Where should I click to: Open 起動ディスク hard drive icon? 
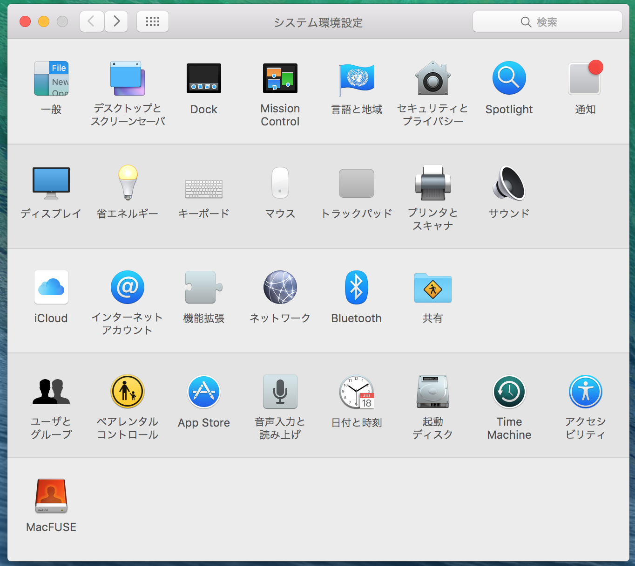point(433,392)
